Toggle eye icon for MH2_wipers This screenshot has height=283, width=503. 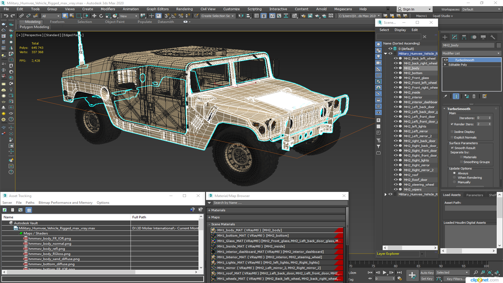tap(396, 189)
